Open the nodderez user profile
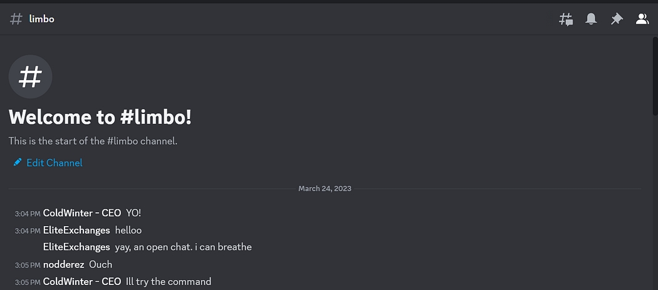This screenshot has width=658, height=290. pyautogui.click(x=63, y=264)
